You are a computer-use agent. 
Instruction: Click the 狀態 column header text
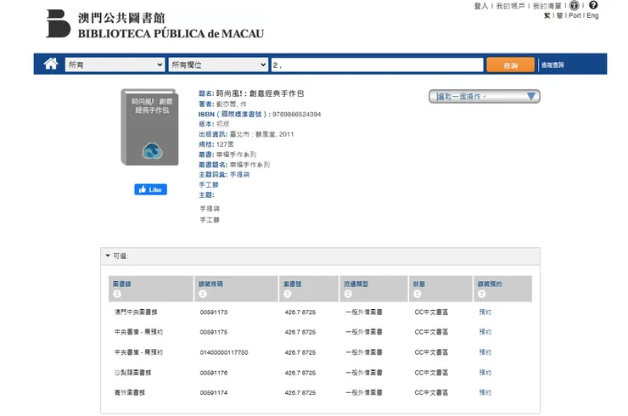419,284
